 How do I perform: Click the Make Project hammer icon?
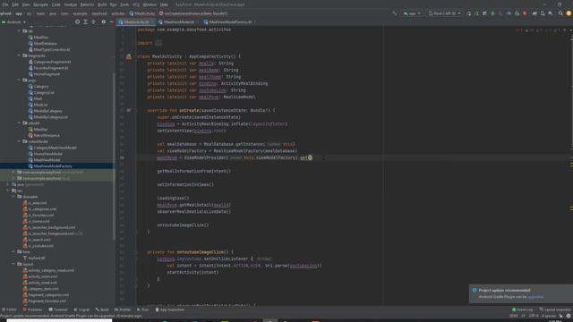[x=394, y=13]
